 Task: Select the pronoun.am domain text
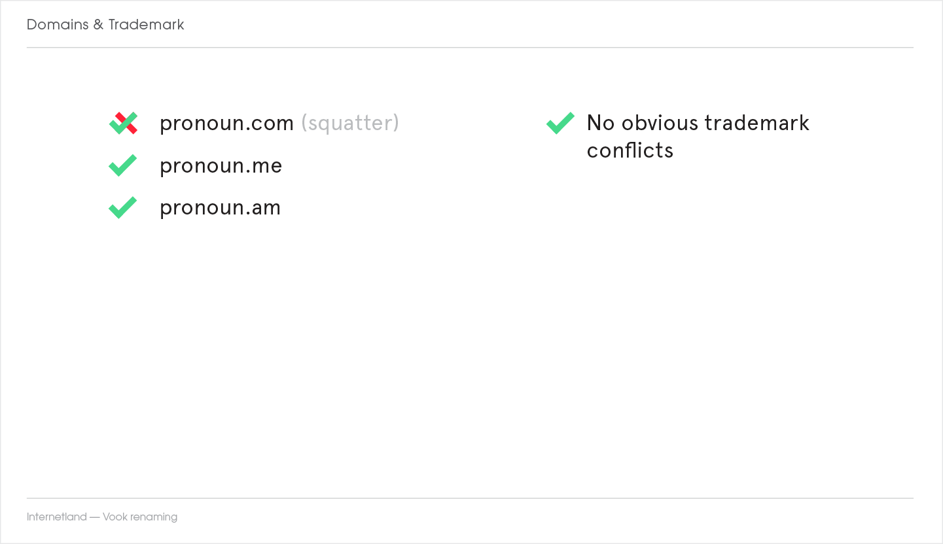click(x=220, y=208)
